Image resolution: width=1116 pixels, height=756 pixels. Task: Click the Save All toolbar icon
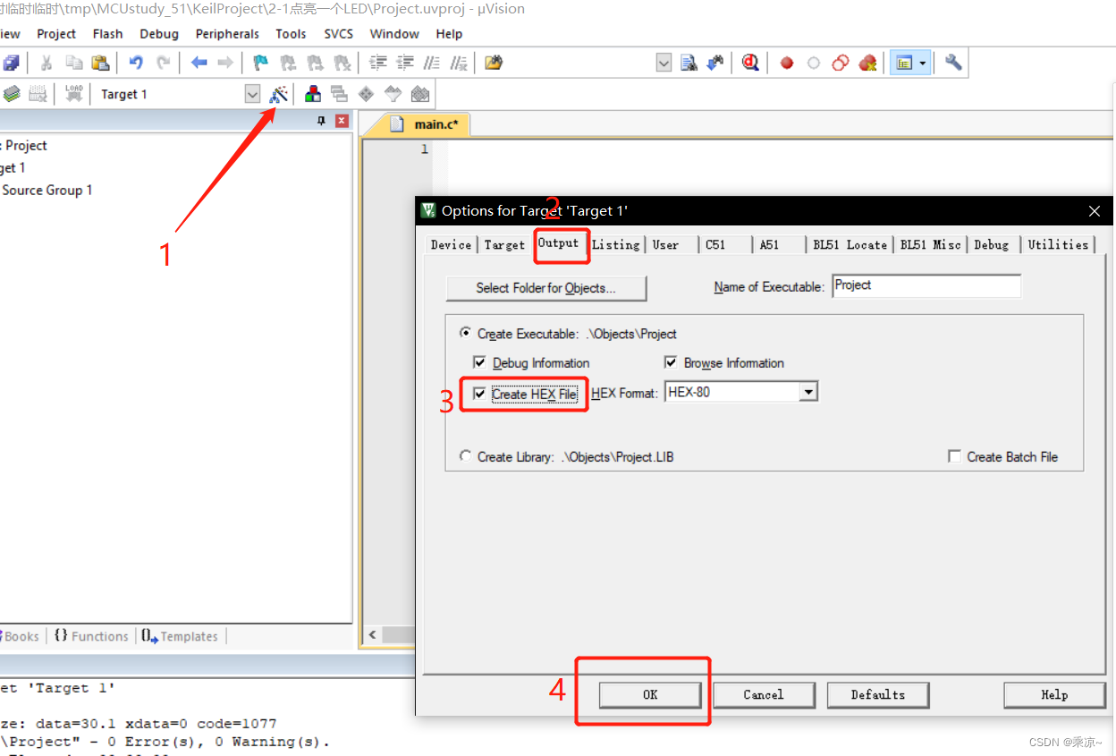click(11, 63)
